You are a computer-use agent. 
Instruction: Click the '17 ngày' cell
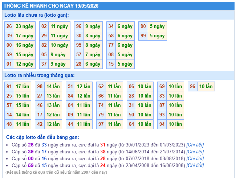[x=25, y=36]
